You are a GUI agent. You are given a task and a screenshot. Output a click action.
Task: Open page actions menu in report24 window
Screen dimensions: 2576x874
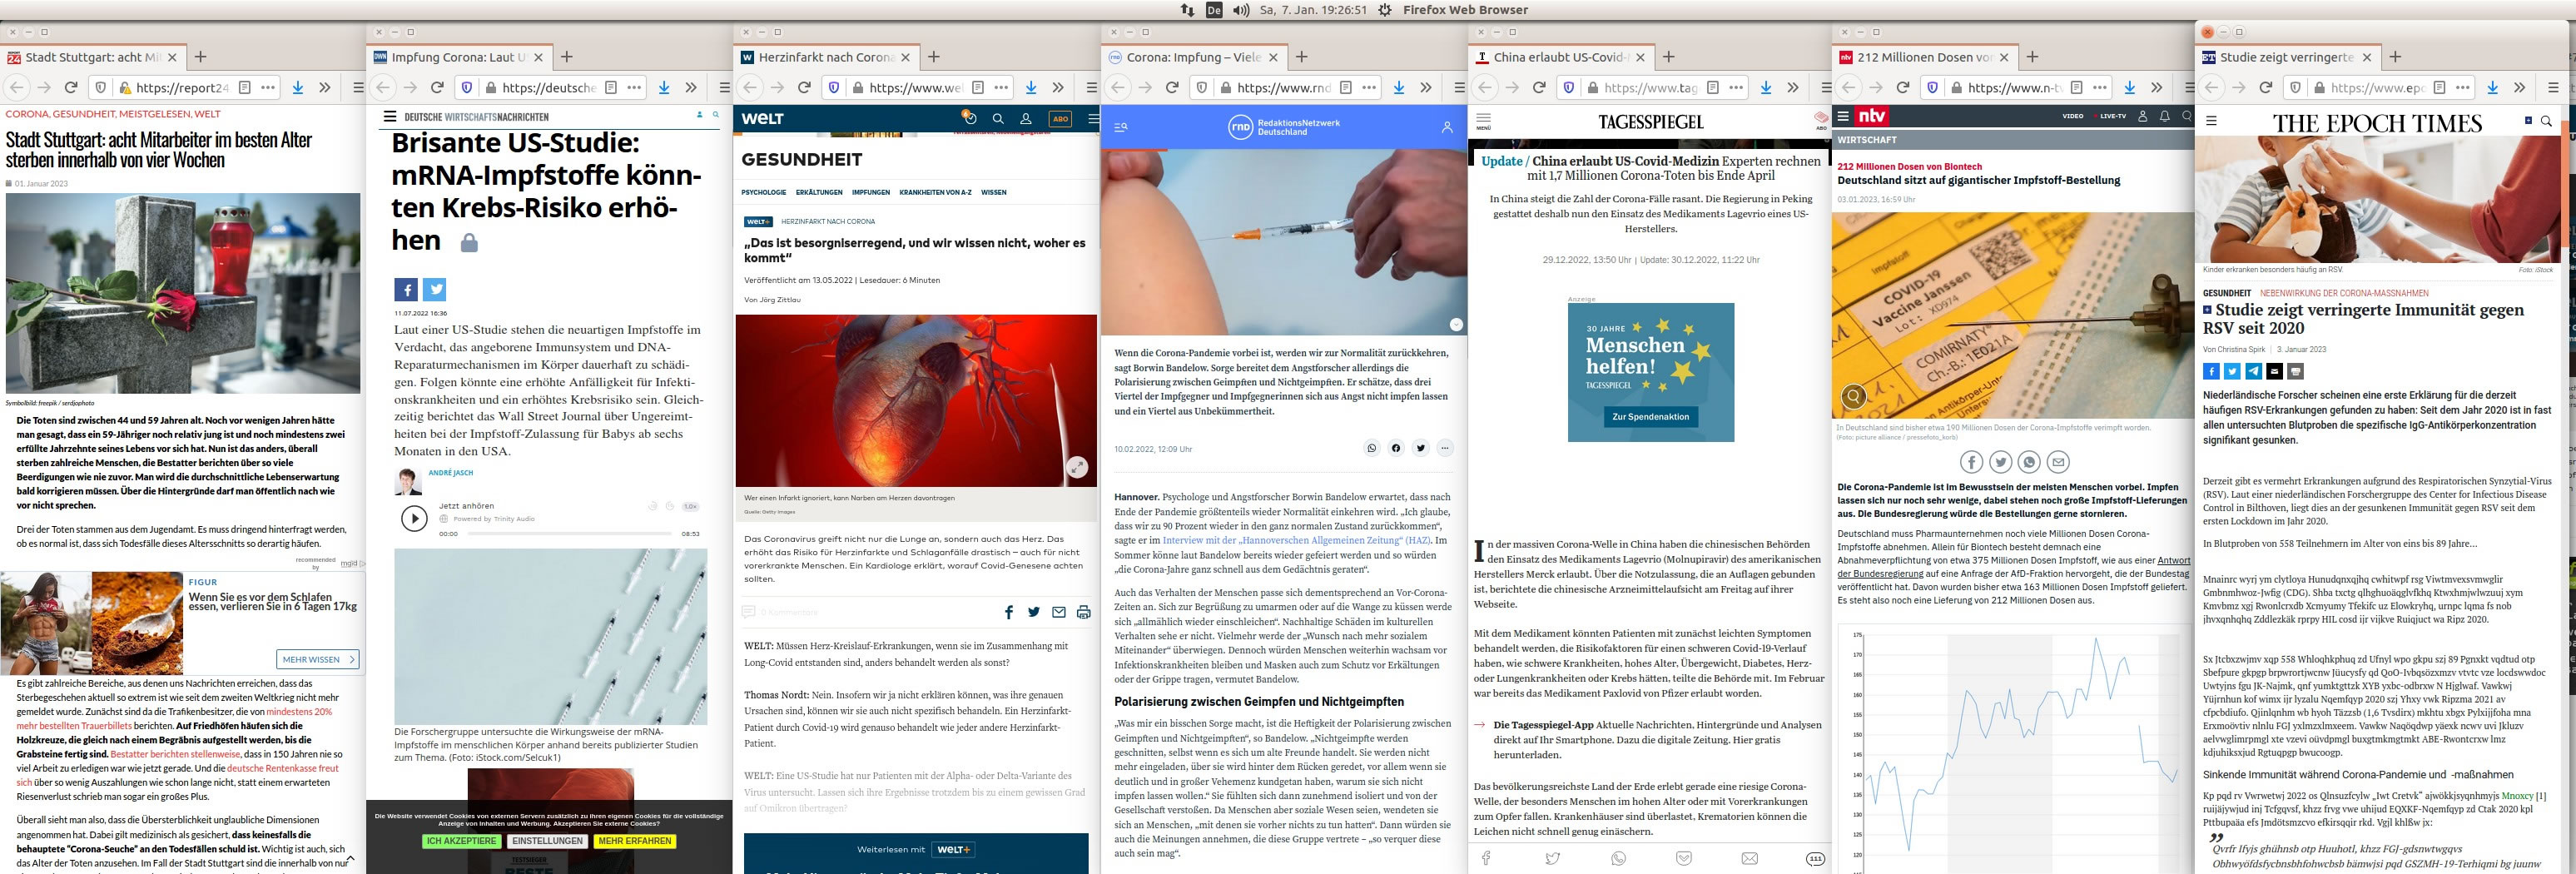pos(268,88)
